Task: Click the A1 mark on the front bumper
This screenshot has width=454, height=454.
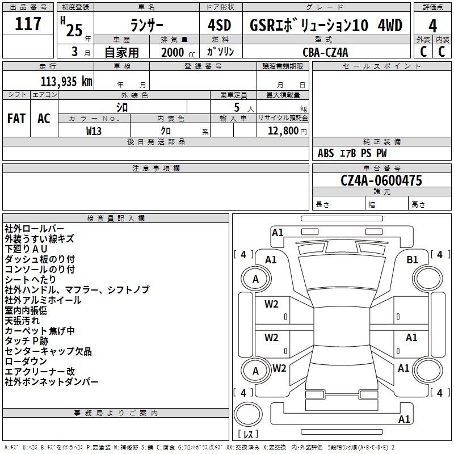Action: (278, 232)
